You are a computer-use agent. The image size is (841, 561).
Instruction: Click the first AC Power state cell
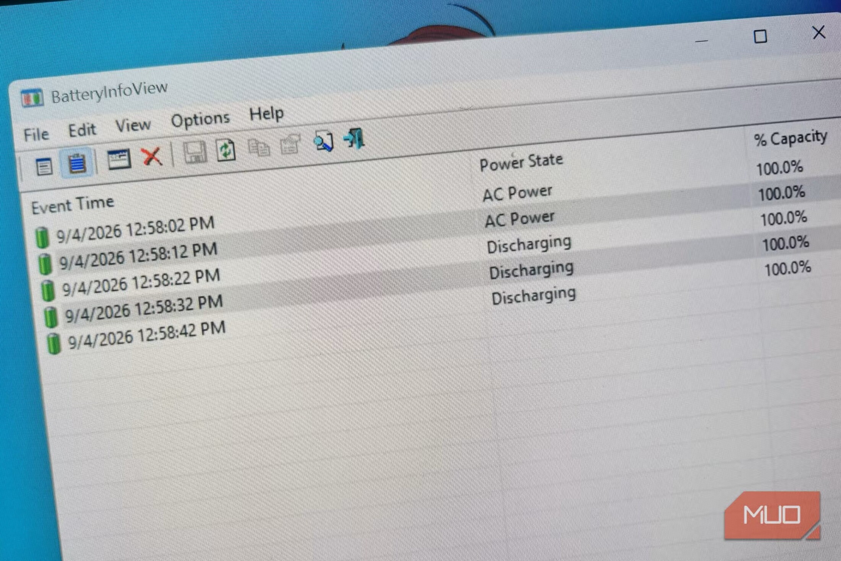(x=518, y=193)
